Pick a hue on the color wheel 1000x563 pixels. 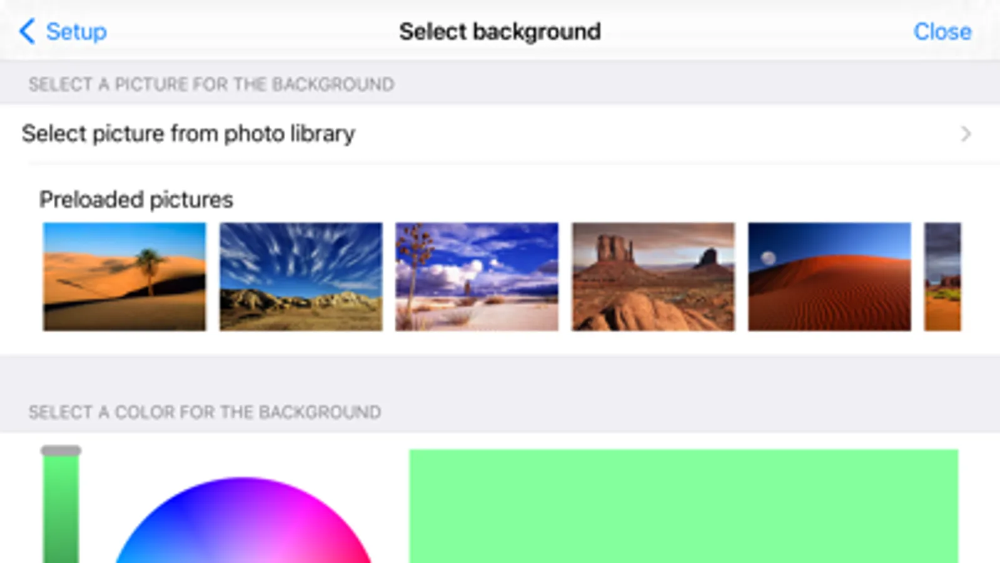[x=244, y=520]
